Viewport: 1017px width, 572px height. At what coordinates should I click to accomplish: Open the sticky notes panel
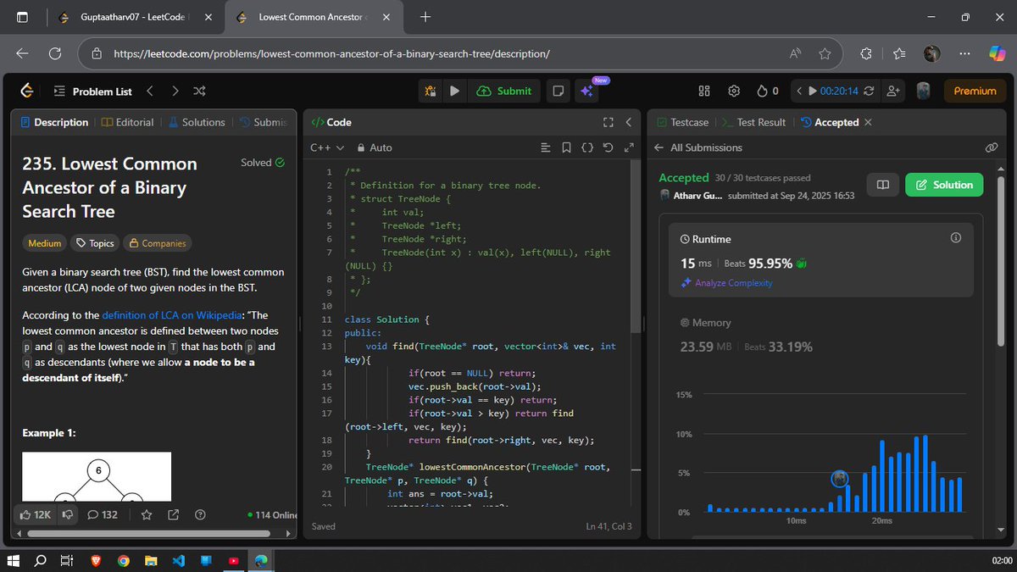[x=558, y=91]
